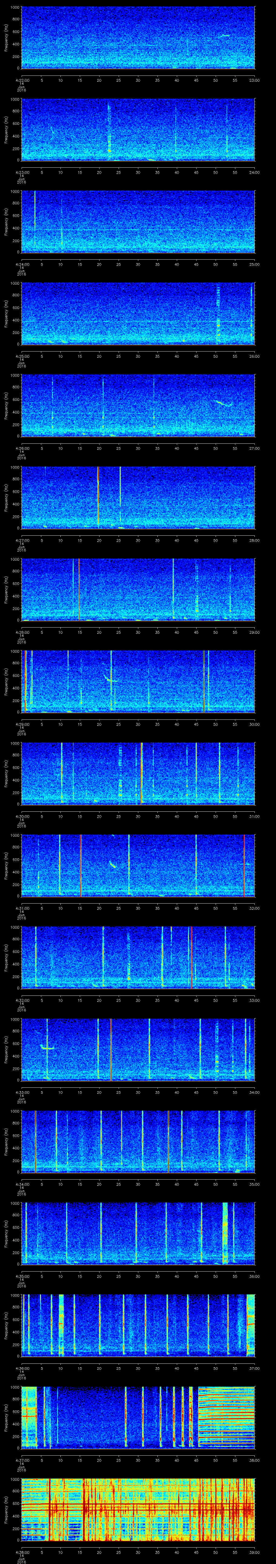This screenshot has width=276, height=1564.
Task: Click the '38:00' end time label
Action: (x=254, y=1460)
